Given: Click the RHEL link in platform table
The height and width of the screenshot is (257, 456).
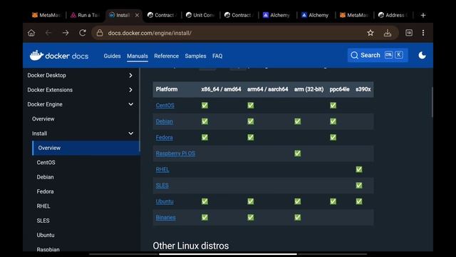Looking at the screenshot, I should [x=162, y=170].
